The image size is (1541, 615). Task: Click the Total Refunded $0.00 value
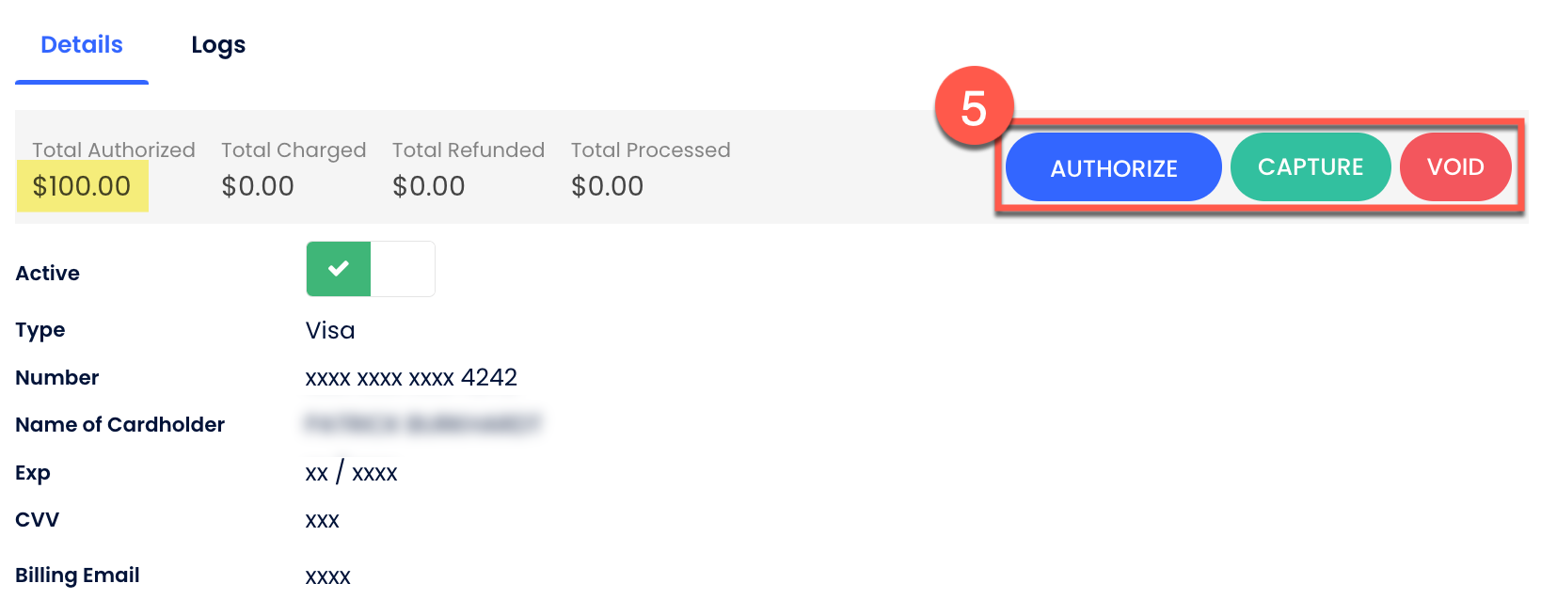point(429,186)
